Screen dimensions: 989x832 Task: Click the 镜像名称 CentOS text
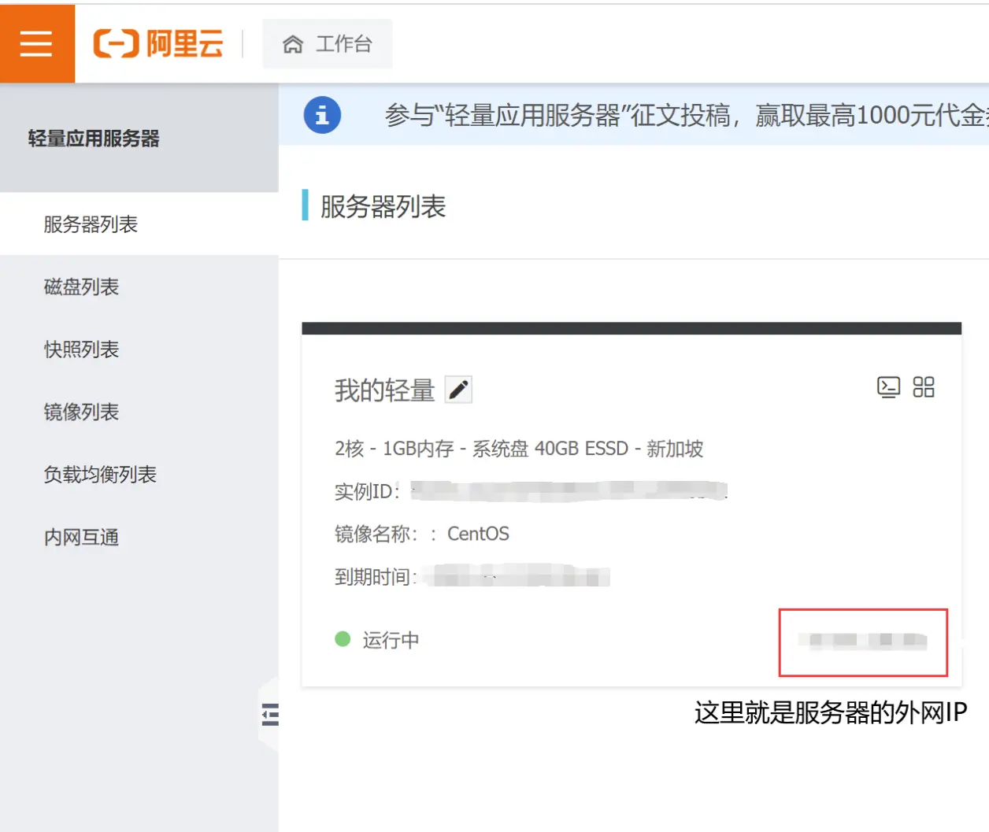[422, 534]
